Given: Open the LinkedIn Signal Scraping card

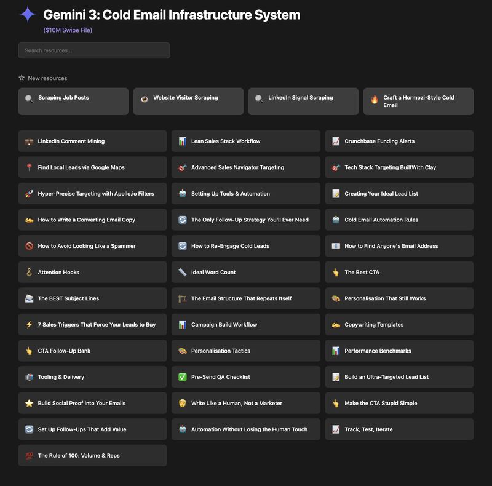Looking at the screenshot, I should 303,102.
